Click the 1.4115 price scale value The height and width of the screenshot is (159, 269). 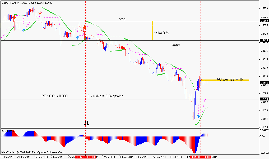(264, 51)
